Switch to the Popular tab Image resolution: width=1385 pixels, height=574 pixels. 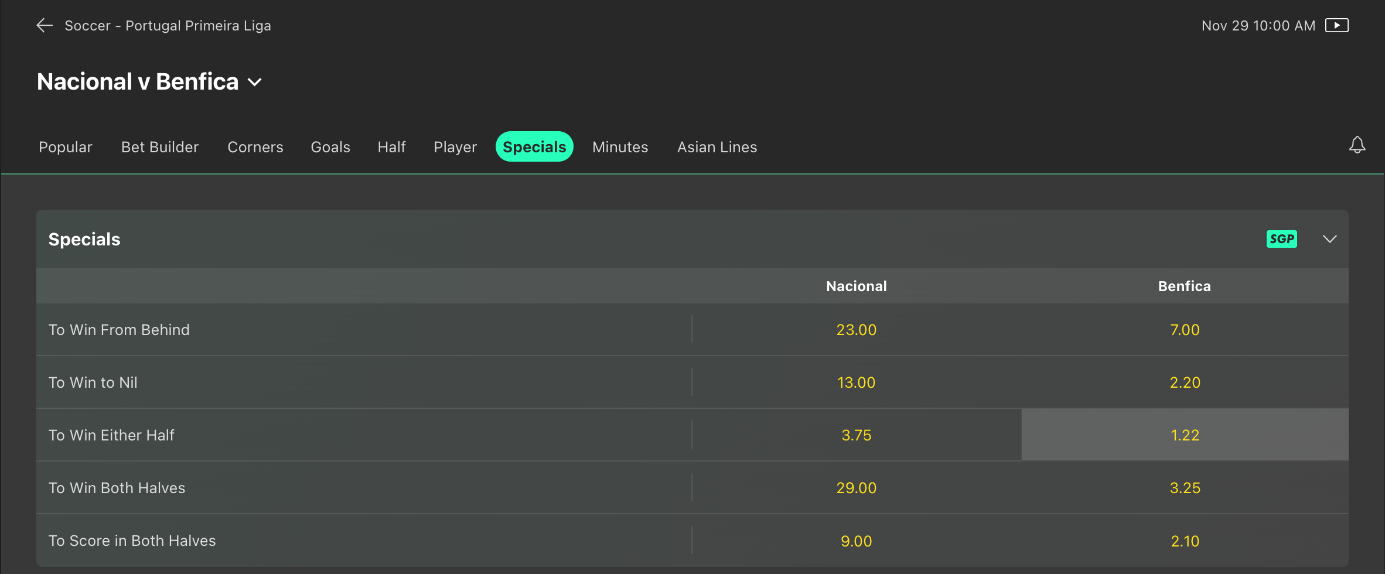pyautogui.click(x=66, y=147)
